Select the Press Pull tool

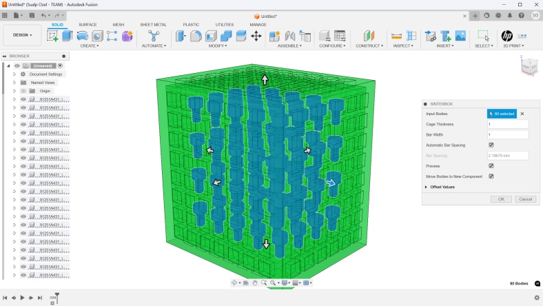[x=181, y=36]
